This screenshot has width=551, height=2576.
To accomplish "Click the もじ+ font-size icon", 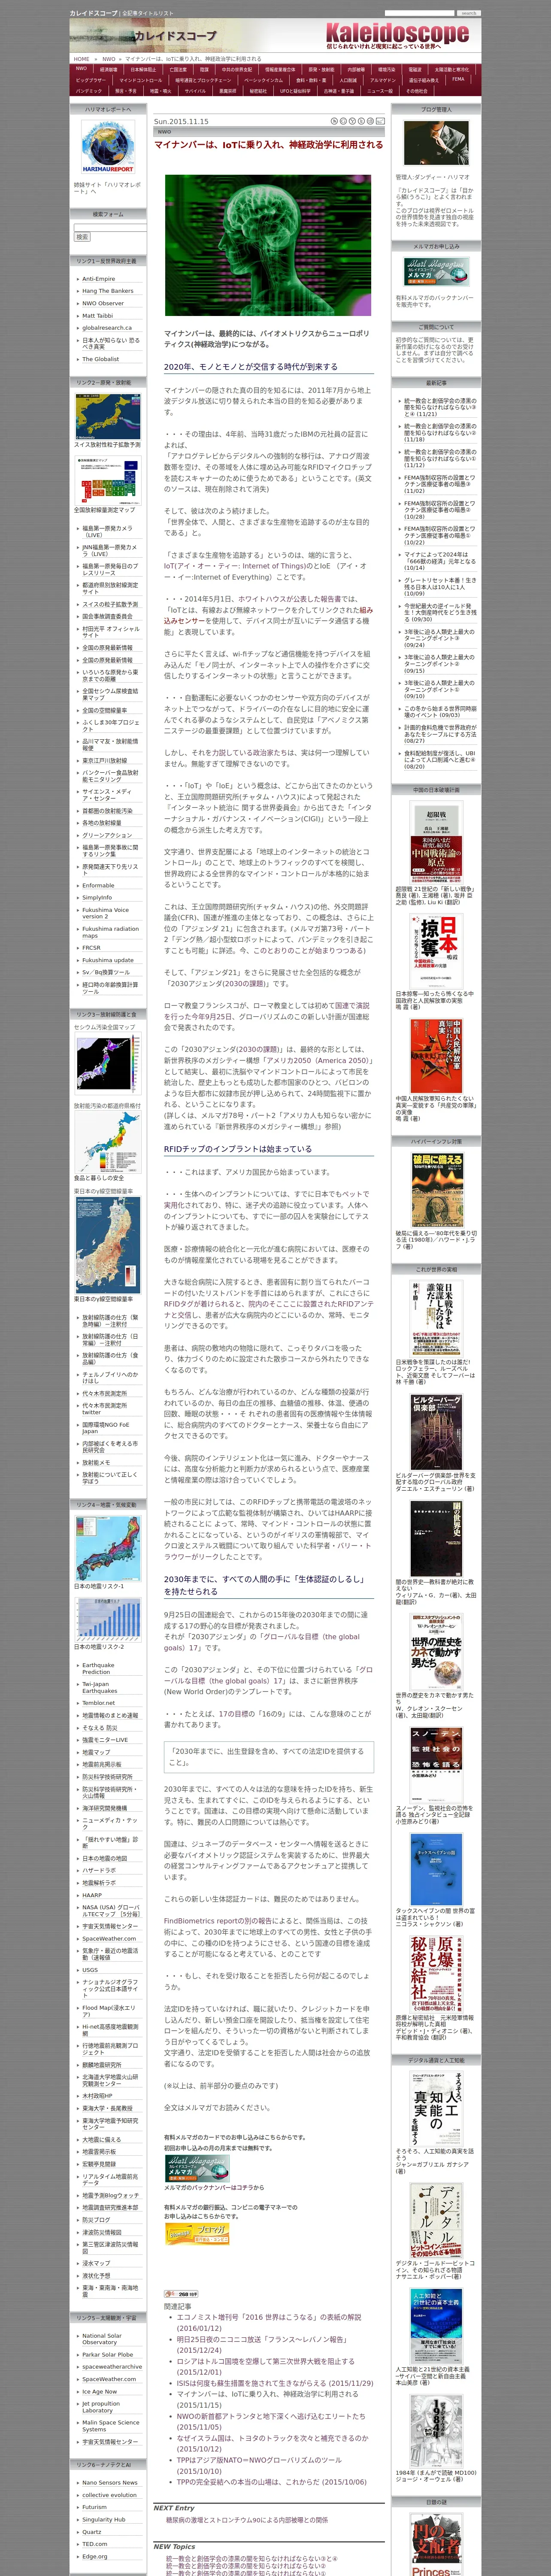I will coord(380,121).
